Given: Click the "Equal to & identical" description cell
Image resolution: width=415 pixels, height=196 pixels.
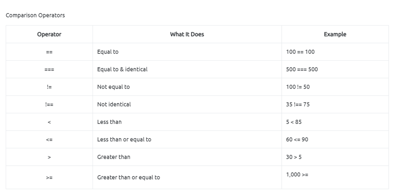Looking at the screenshot, I should click(x=122, y=69).
